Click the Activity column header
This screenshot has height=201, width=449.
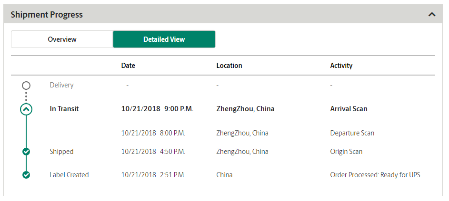341,66
